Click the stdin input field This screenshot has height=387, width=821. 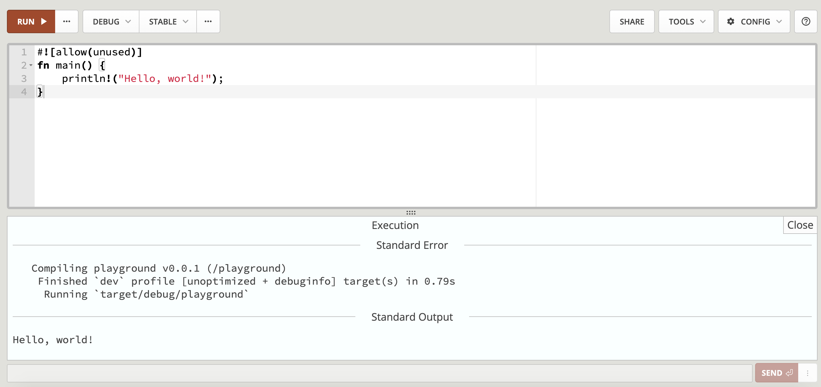click(379, 373)
